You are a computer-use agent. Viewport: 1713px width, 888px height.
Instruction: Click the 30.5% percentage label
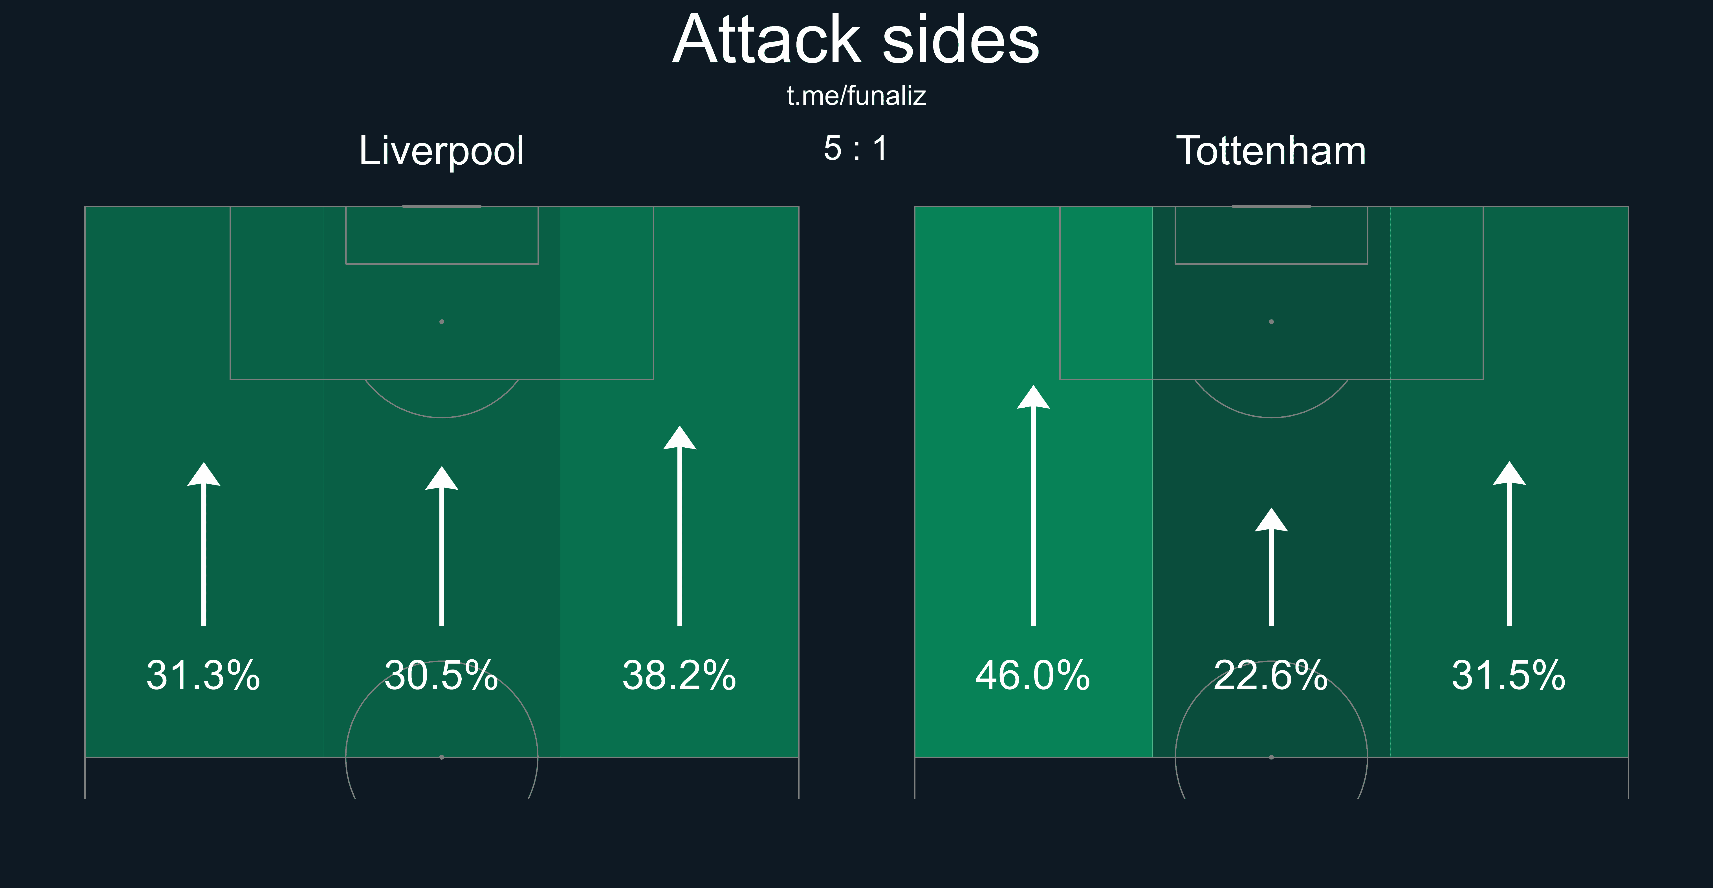tap(442, 675)
